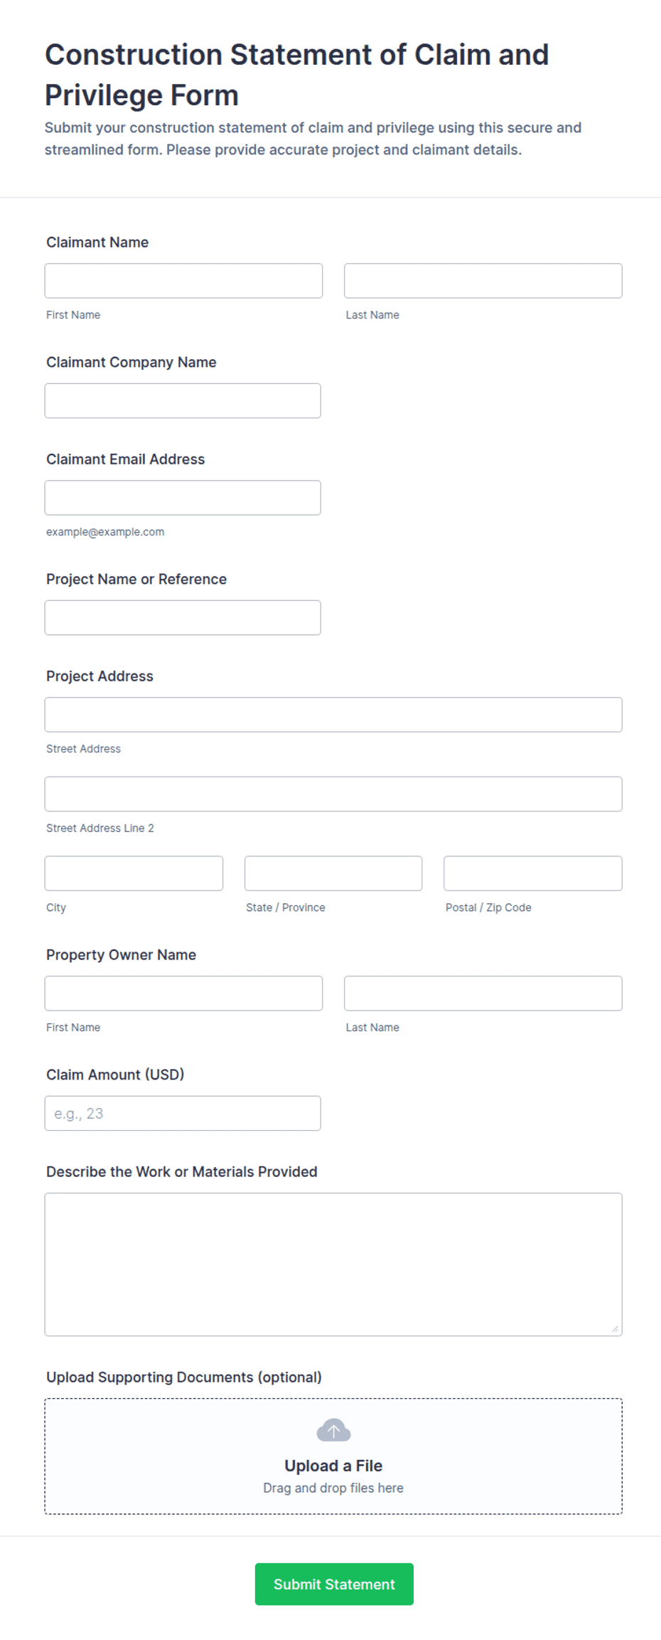Click the Street Address Line 2 field

333,794
